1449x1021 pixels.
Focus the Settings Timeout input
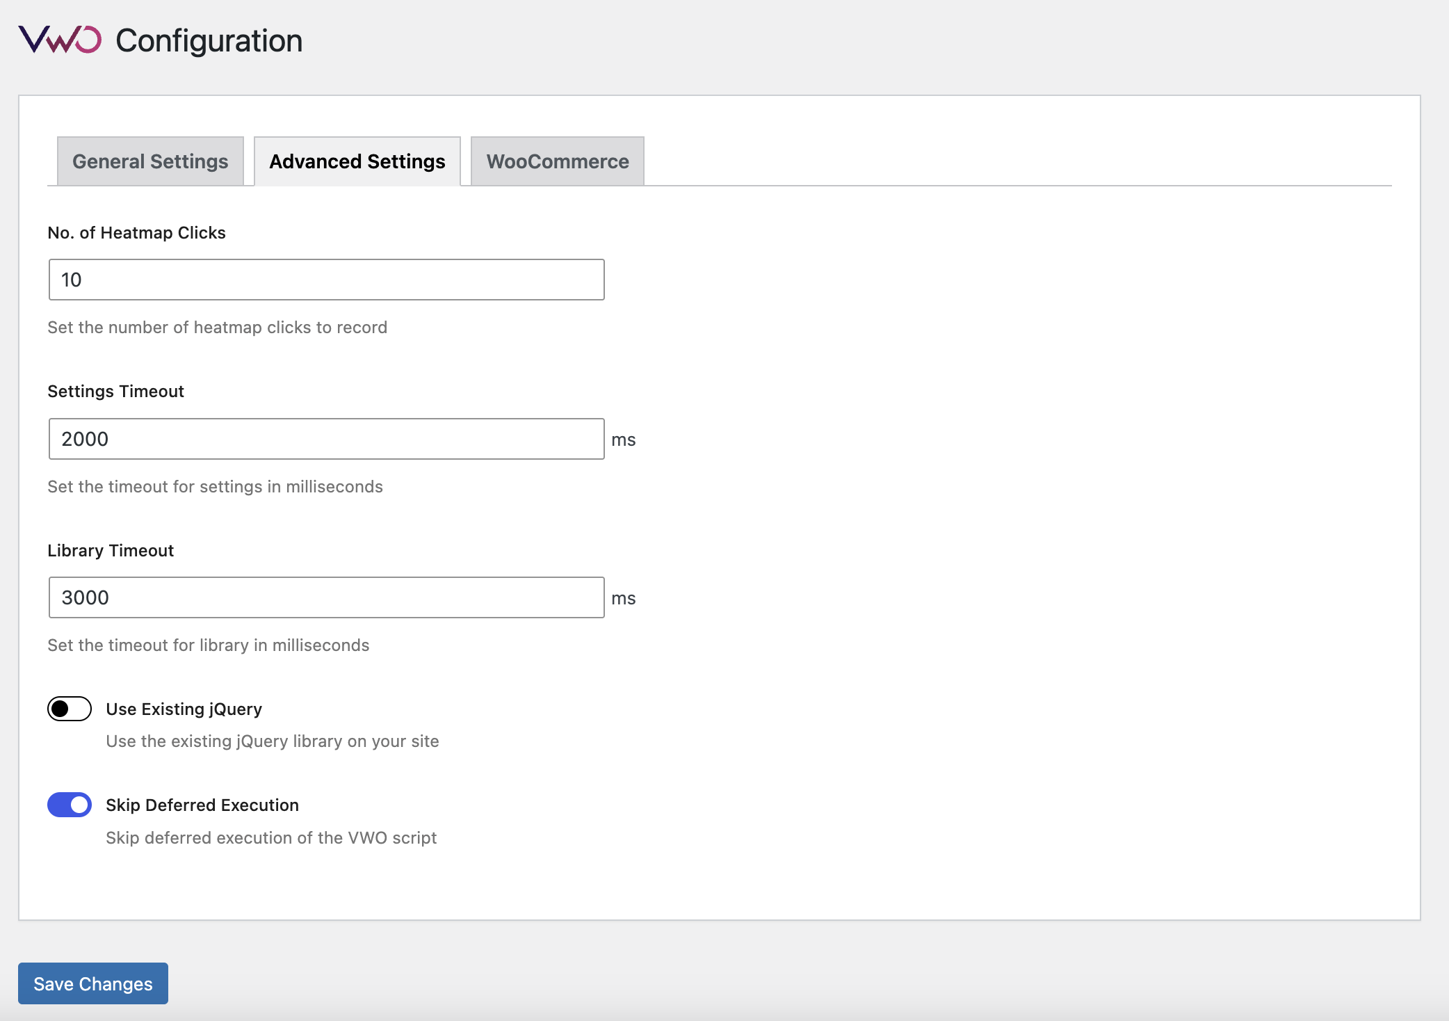pos(326,439)
